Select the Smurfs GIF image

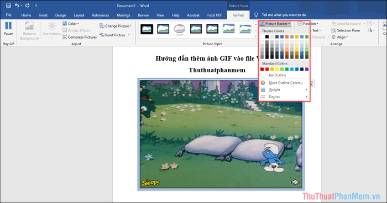[x=221, y=134]
